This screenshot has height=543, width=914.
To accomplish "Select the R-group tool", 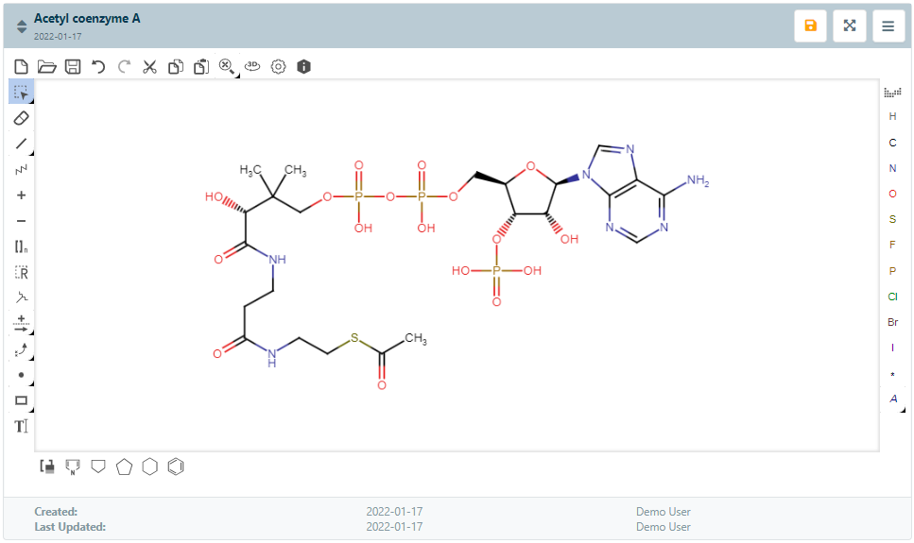I will tap(22, 272).
